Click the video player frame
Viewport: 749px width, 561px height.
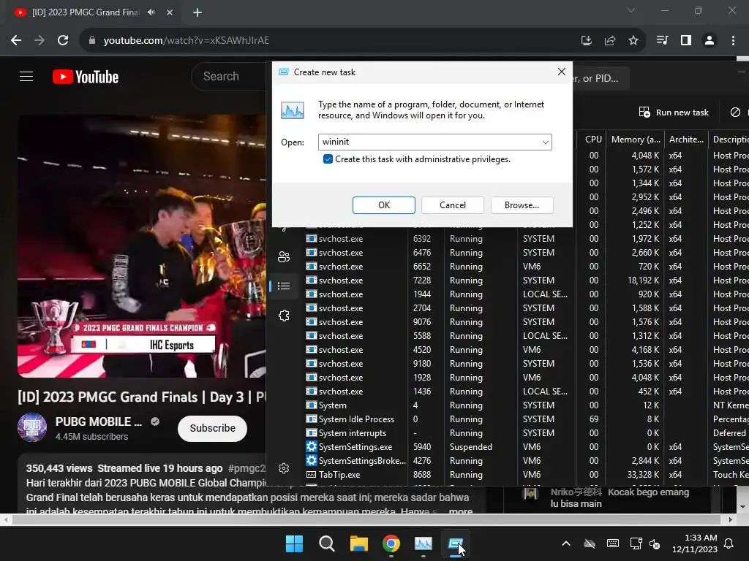[141, 245]
